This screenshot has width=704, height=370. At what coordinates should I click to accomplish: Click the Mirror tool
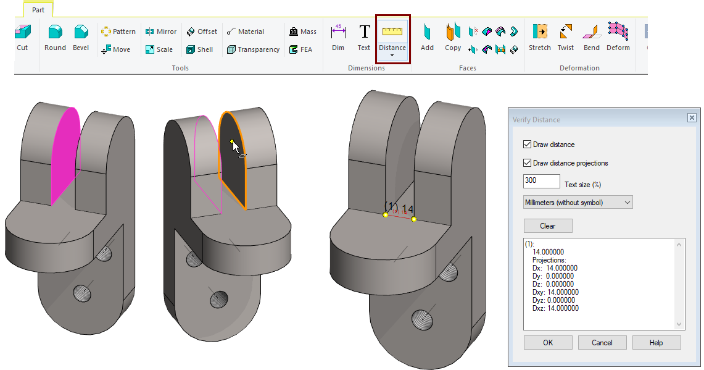tap(160, 32)
